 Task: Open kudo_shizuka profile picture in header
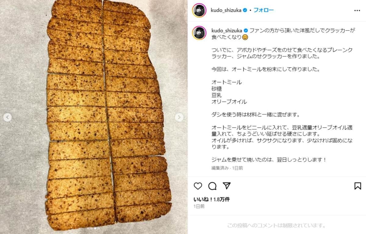[x=199, y=10]
